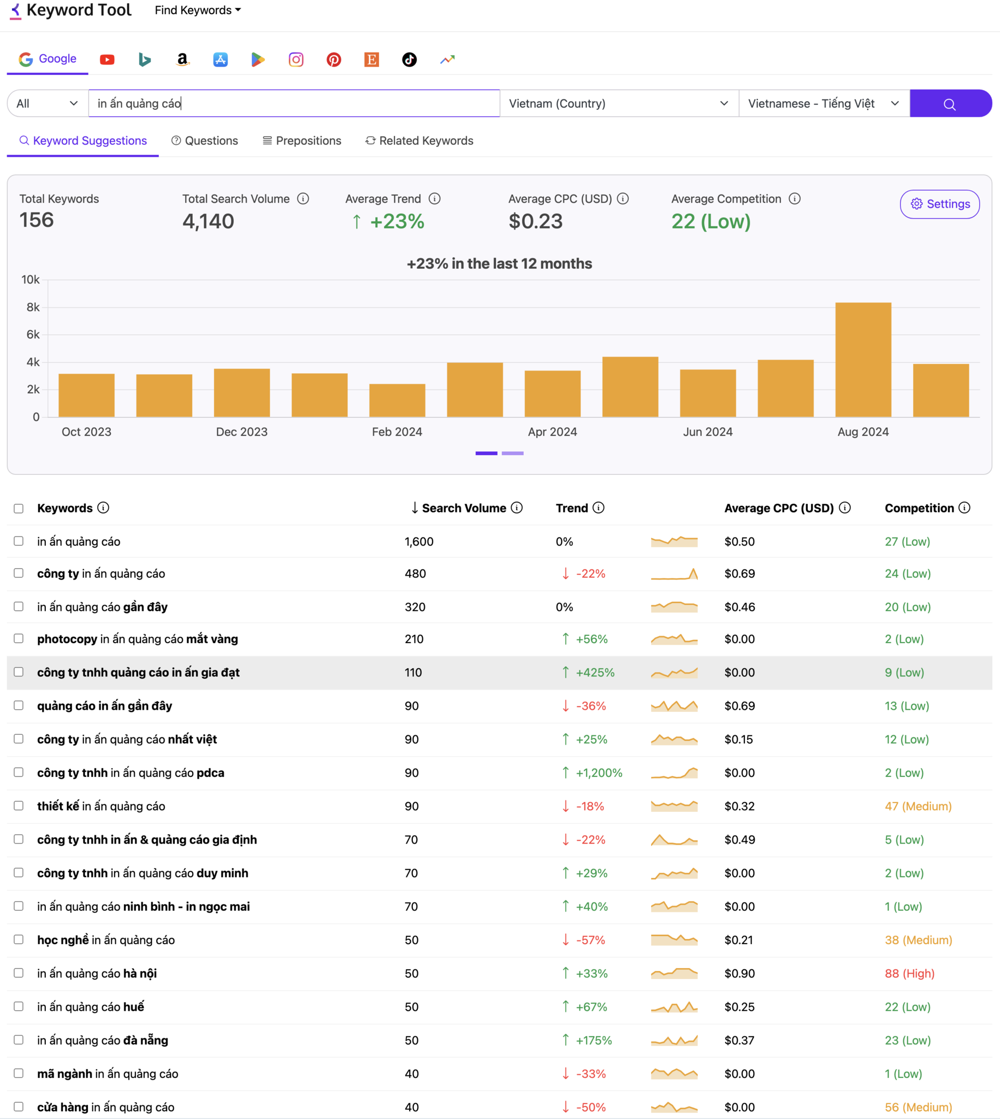Switch to the Google tab
Screen dimensions: 1000x1119
[48, 59]
